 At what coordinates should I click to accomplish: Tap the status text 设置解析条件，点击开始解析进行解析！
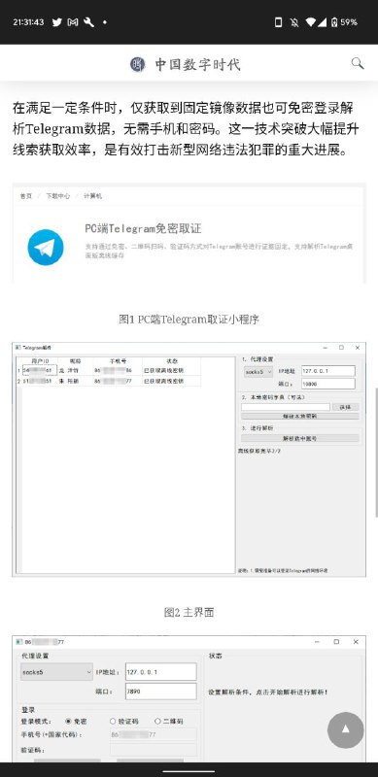[268, 692]
